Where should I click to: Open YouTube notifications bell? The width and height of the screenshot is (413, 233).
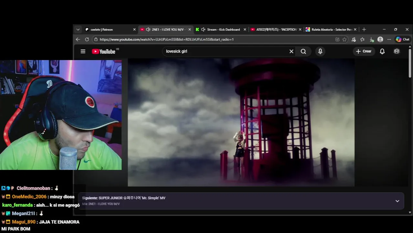coord(382,51)
